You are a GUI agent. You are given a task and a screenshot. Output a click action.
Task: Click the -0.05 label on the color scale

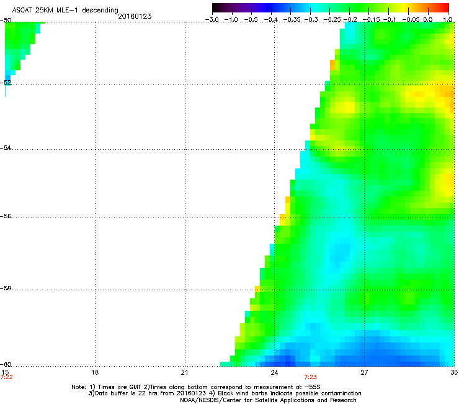411,20
